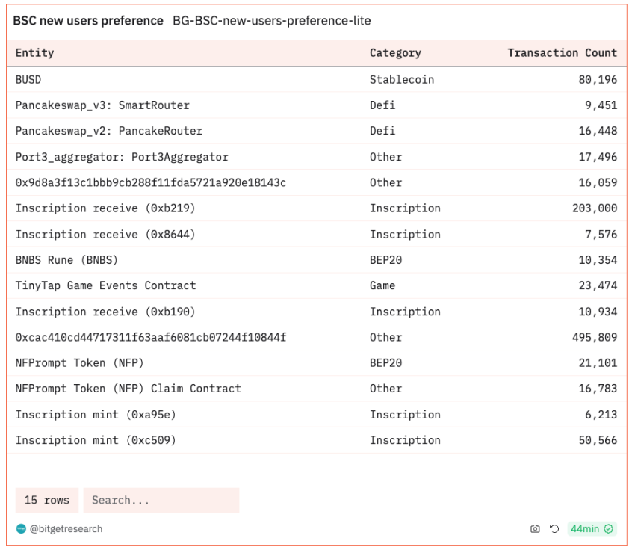The image size is (632, 553).
Task: Click the refresh query icon
Action: click(x=554, y=529)
